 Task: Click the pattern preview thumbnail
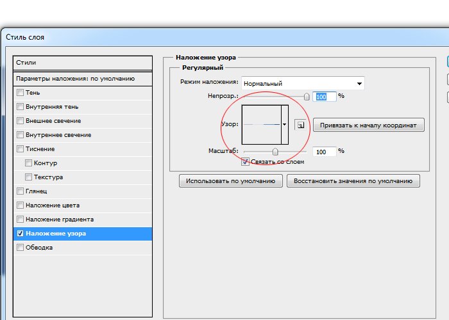[261, 124]
